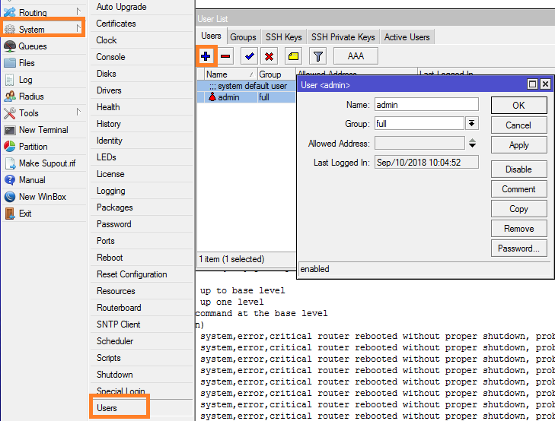Click the red admin user icon
Image resolution: width=555 pixels, height=421 pixels.
212,97
